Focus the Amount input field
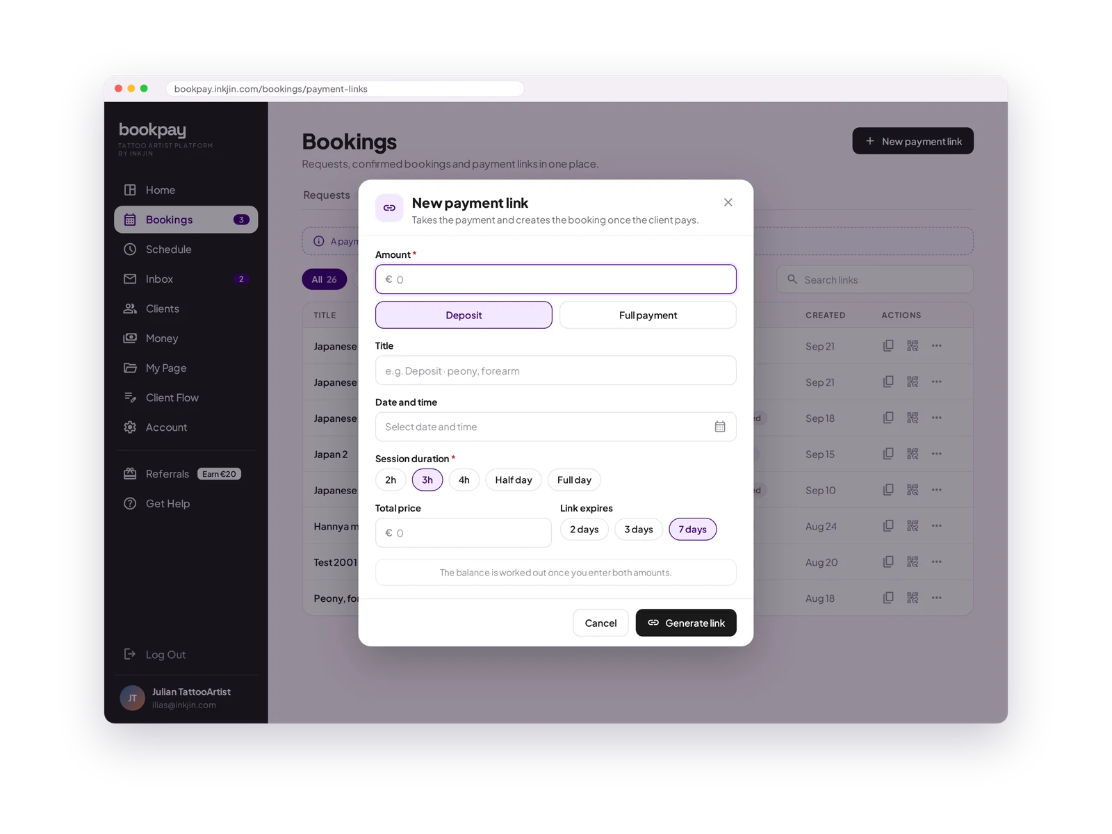This screenshot has width=1112, height=834. click(556, 279)
